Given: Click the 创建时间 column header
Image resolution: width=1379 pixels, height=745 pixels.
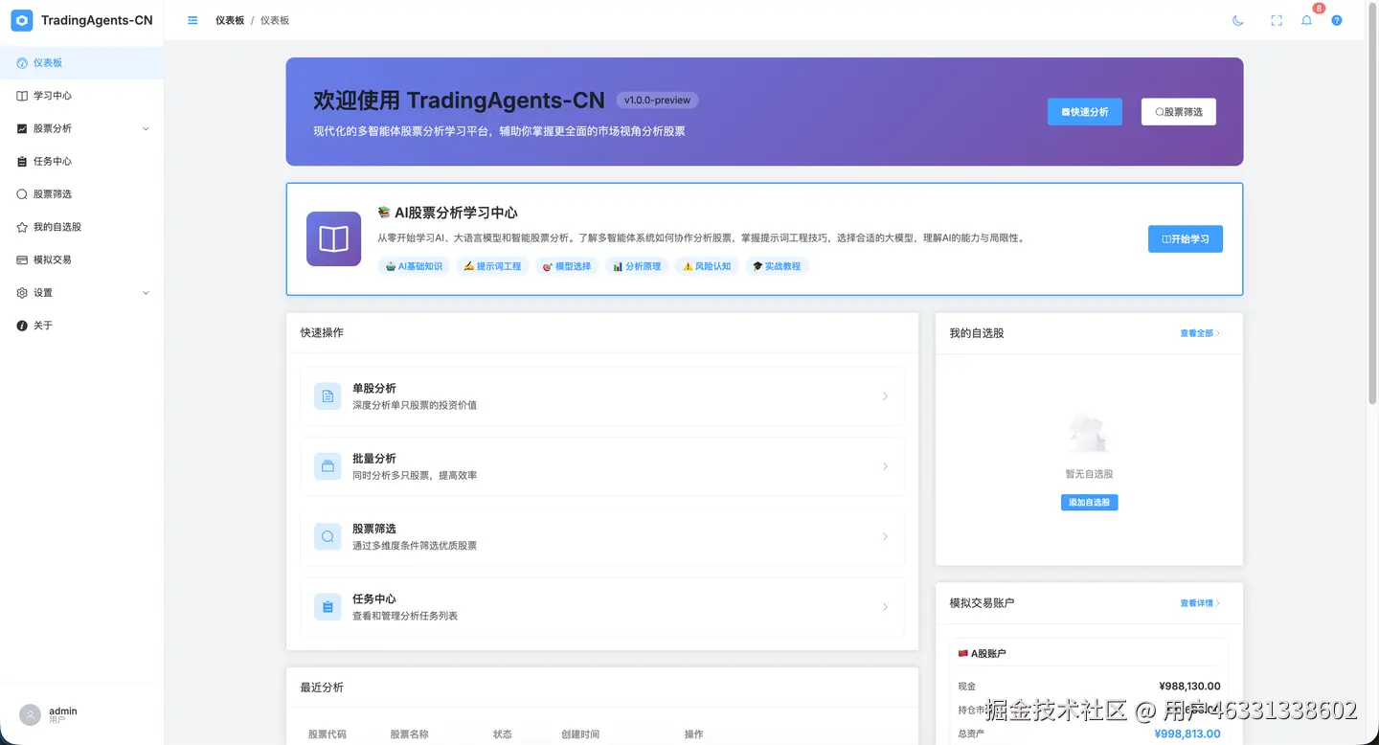Looking at the screenshot, I should [x=580, y=734].
